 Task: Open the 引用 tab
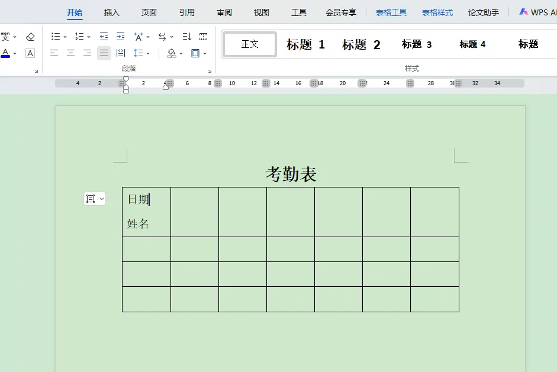point(187,12)
